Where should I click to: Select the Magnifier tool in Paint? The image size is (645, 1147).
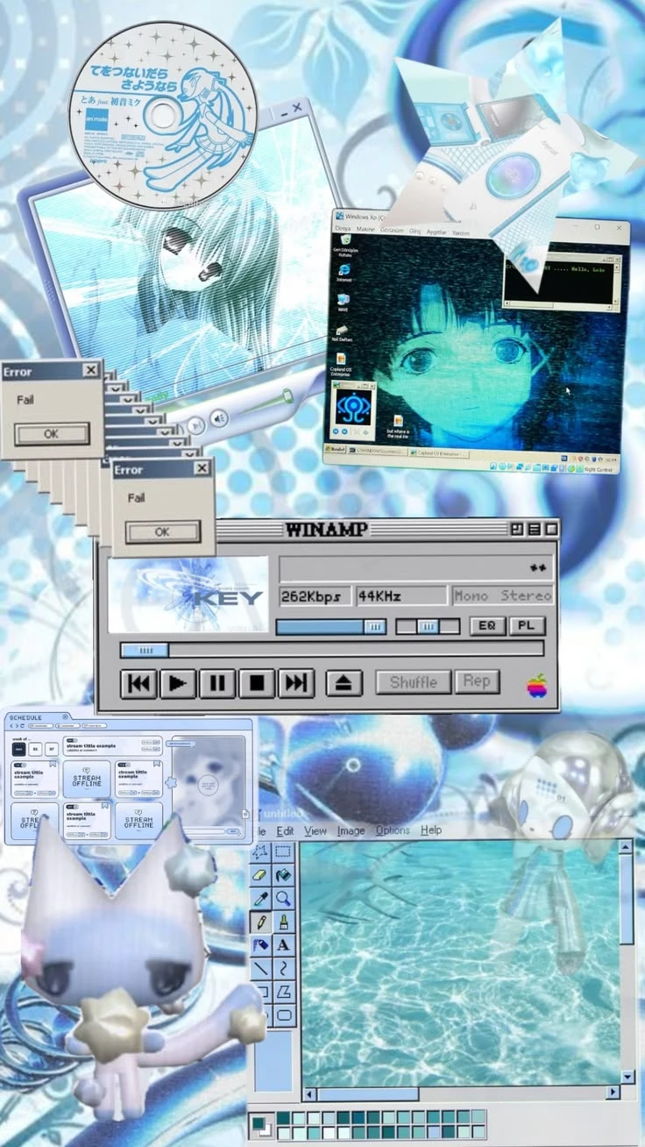point(282,898)
